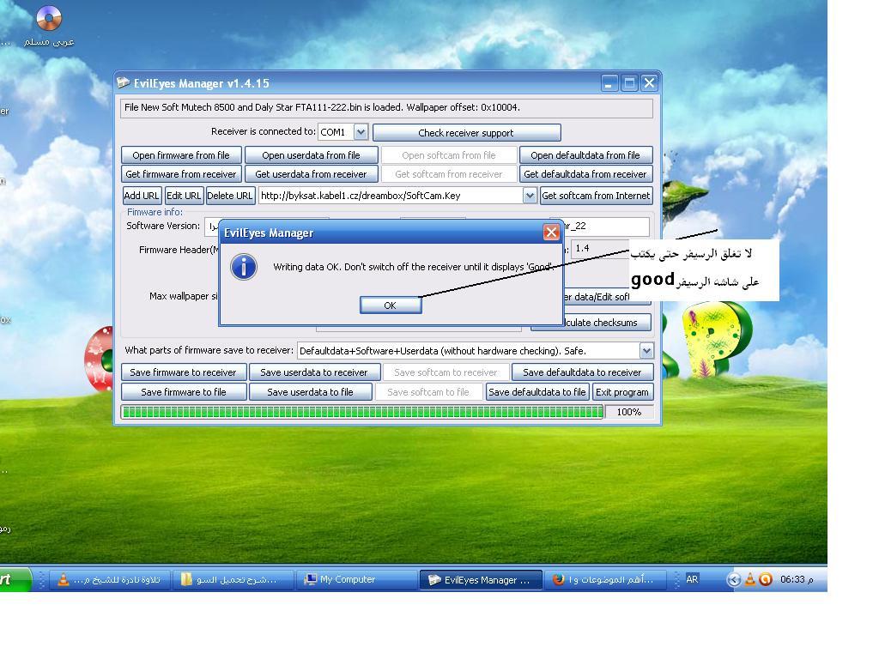Viewport: 879px width, 659px height.
Task: Switch to My Computer in the taskbar
Action: (x=355, y=579)
